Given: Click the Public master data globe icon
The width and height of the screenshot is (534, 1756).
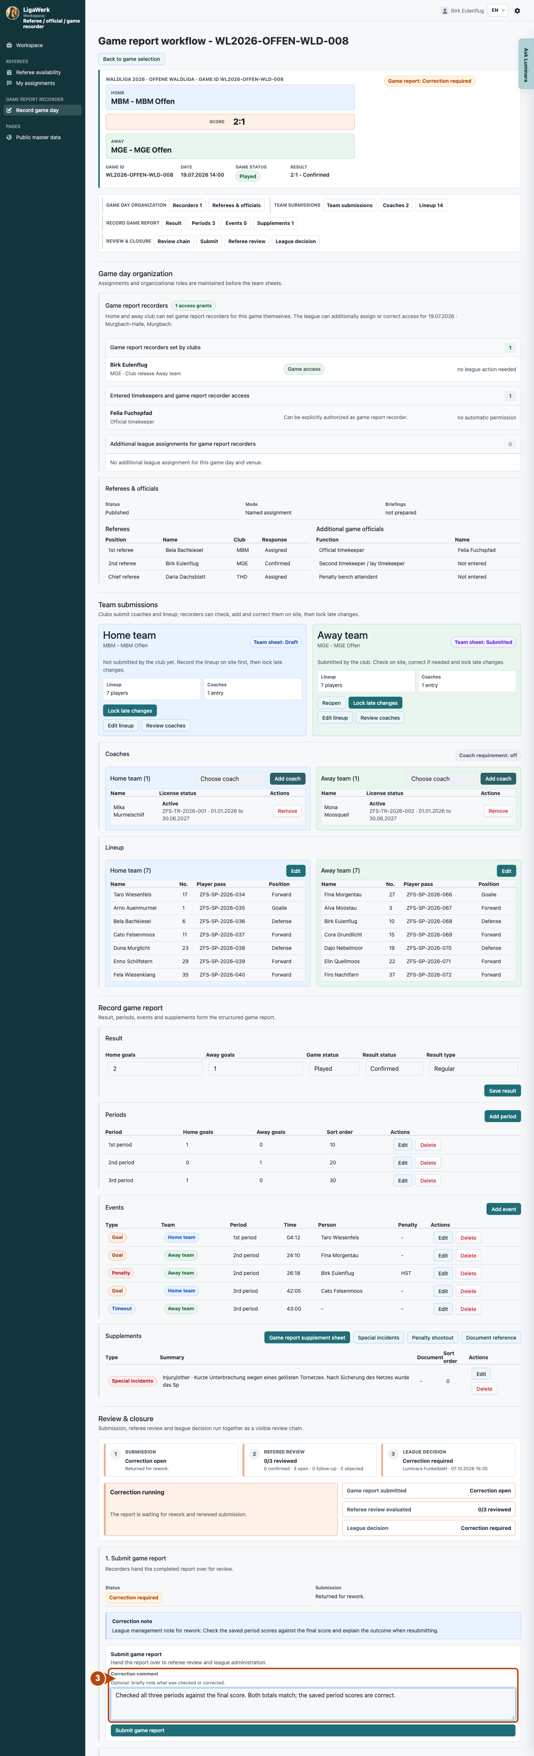Looking at the screenshot, I should 9,138.
